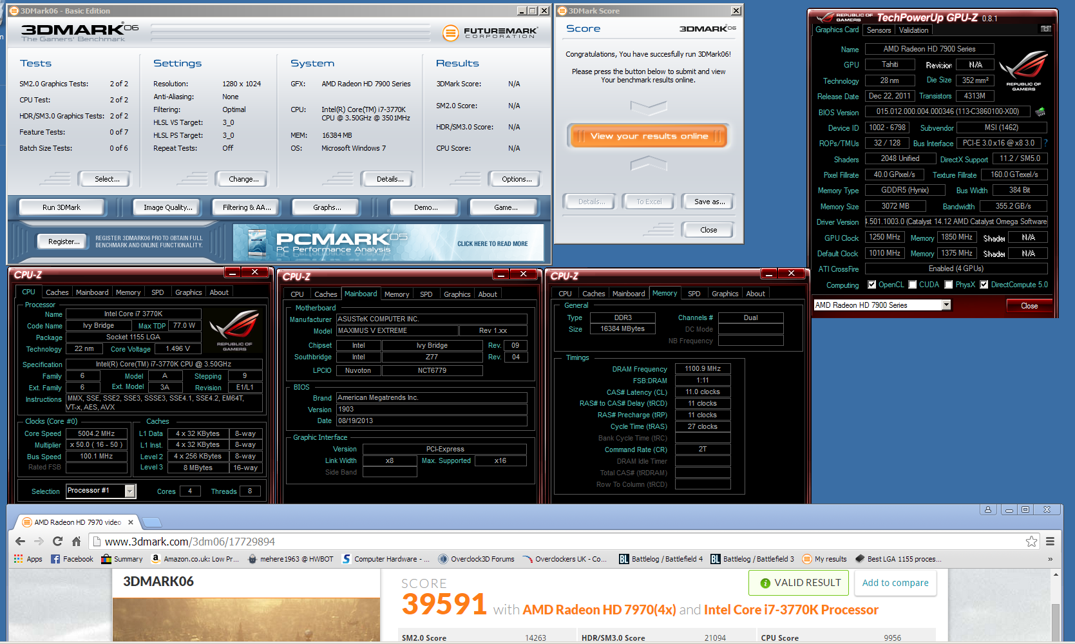Click the Image Quality... button
The image size is (1075, 644).
click(x=168, y=207)
